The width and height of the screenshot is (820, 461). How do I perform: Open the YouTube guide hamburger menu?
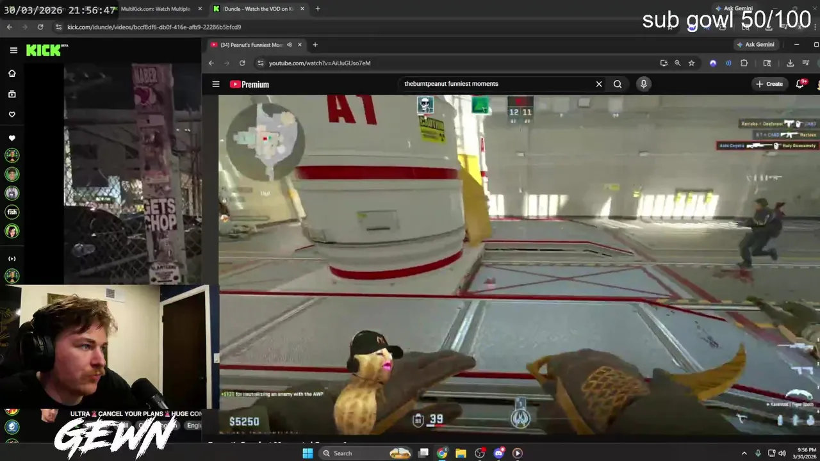pyautogui.click(x=216, y=84)
